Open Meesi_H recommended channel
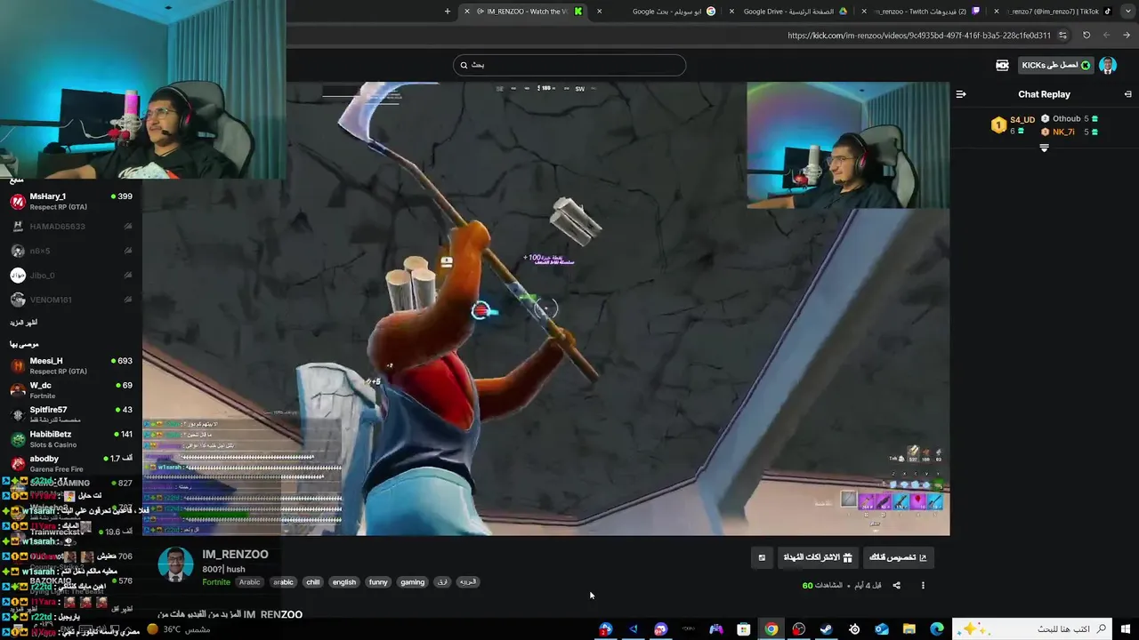1139x640 pixels. click(71, 365)
